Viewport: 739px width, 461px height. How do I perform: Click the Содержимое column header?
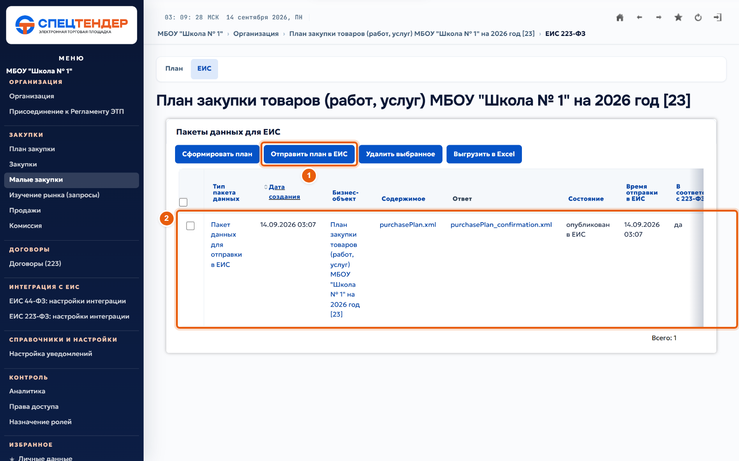pos(403,199)
